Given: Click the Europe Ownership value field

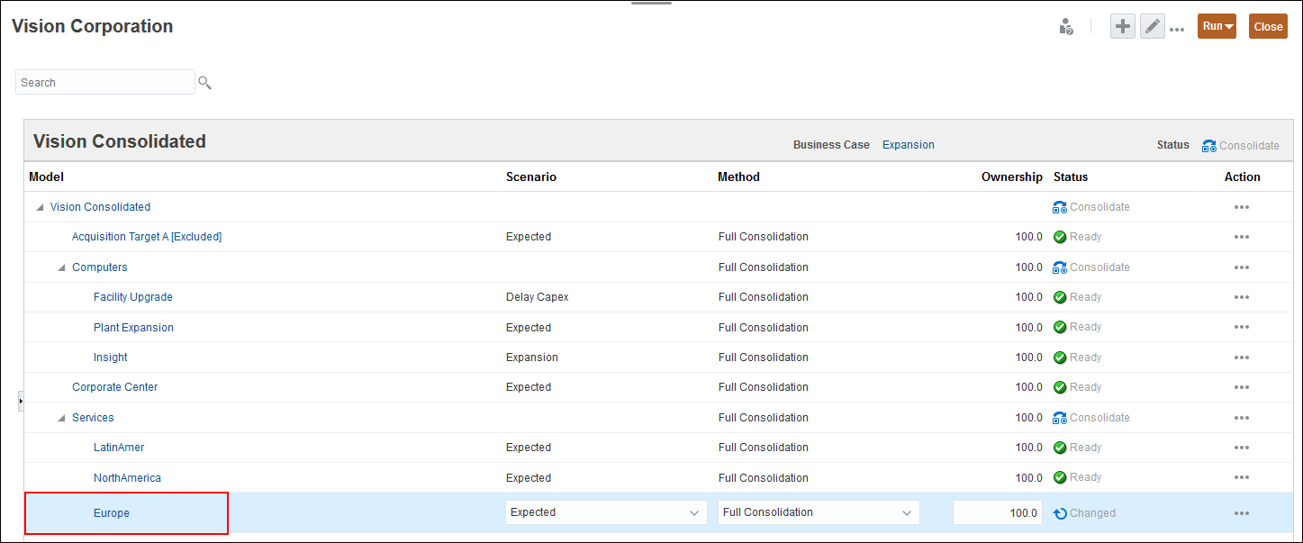Looking at the screenshot, I should pos(997,513).
